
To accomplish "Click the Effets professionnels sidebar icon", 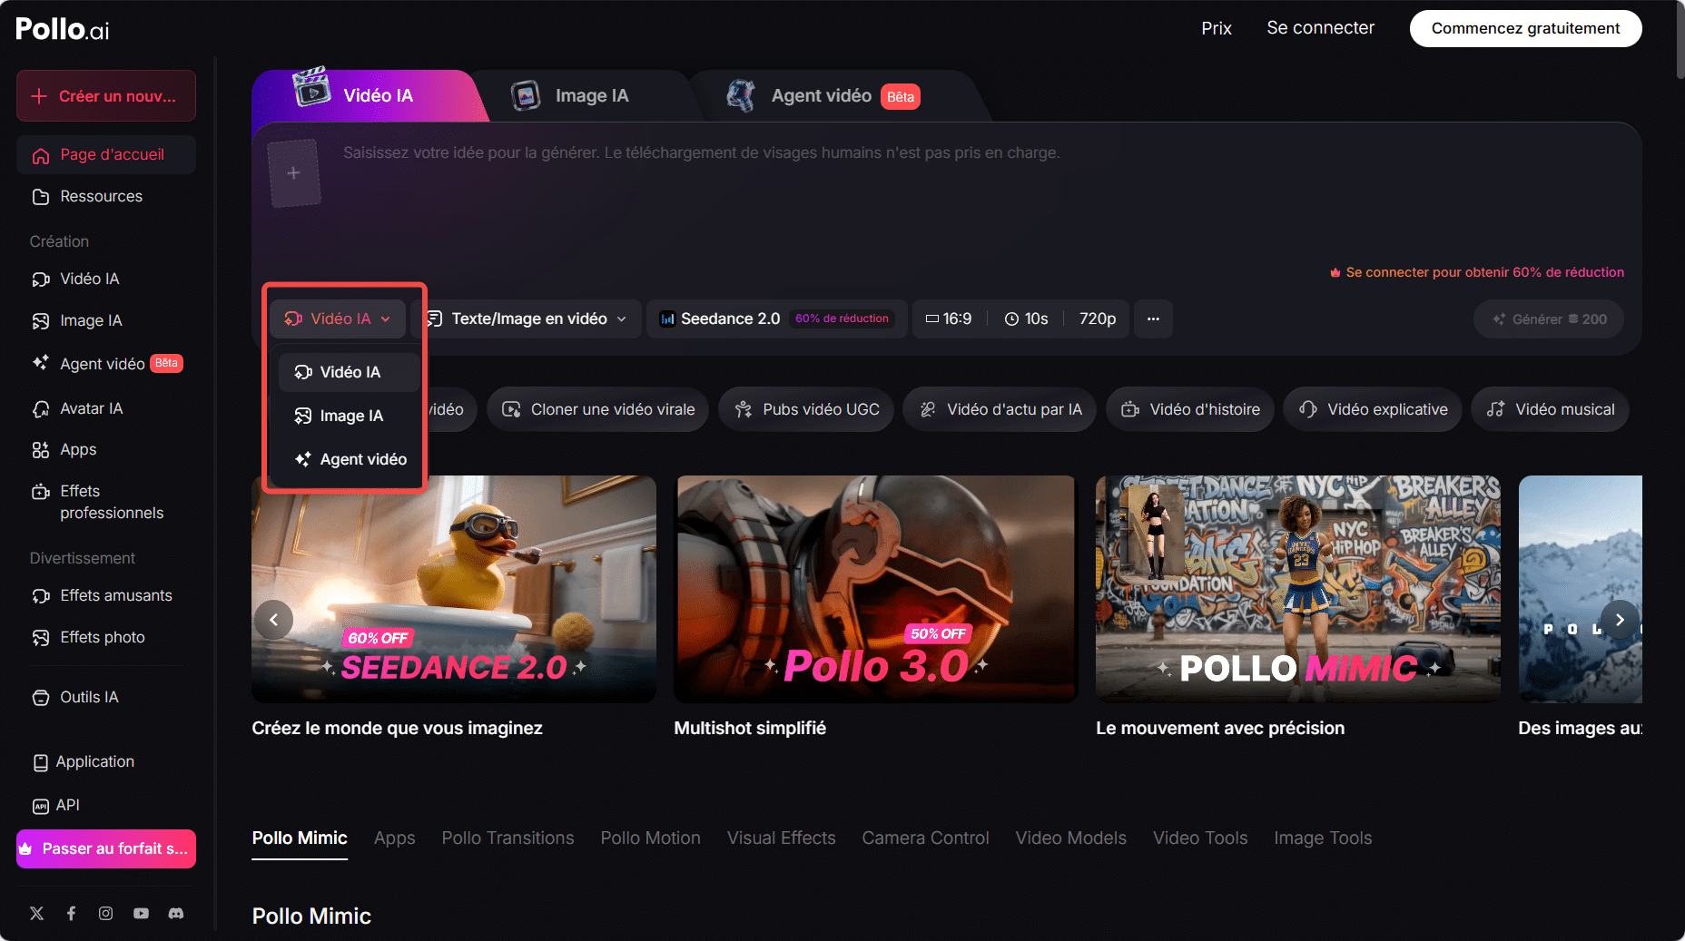I will tap(41, 492).
